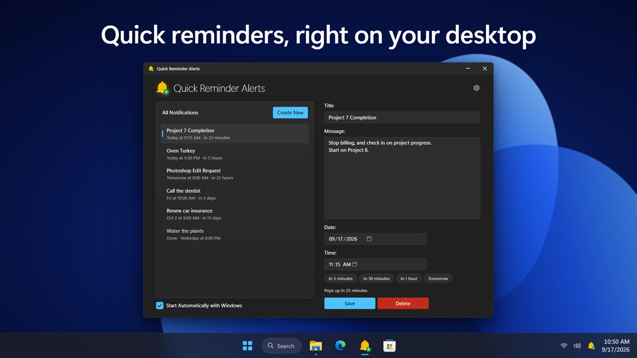Click the Create New button
This screenshot has width=637, height=358.
coord(290,112)
